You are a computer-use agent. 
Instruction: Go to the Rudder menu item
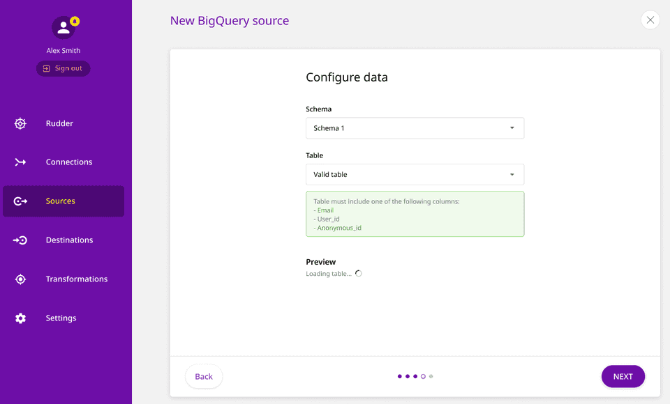[x=59, y=123]
